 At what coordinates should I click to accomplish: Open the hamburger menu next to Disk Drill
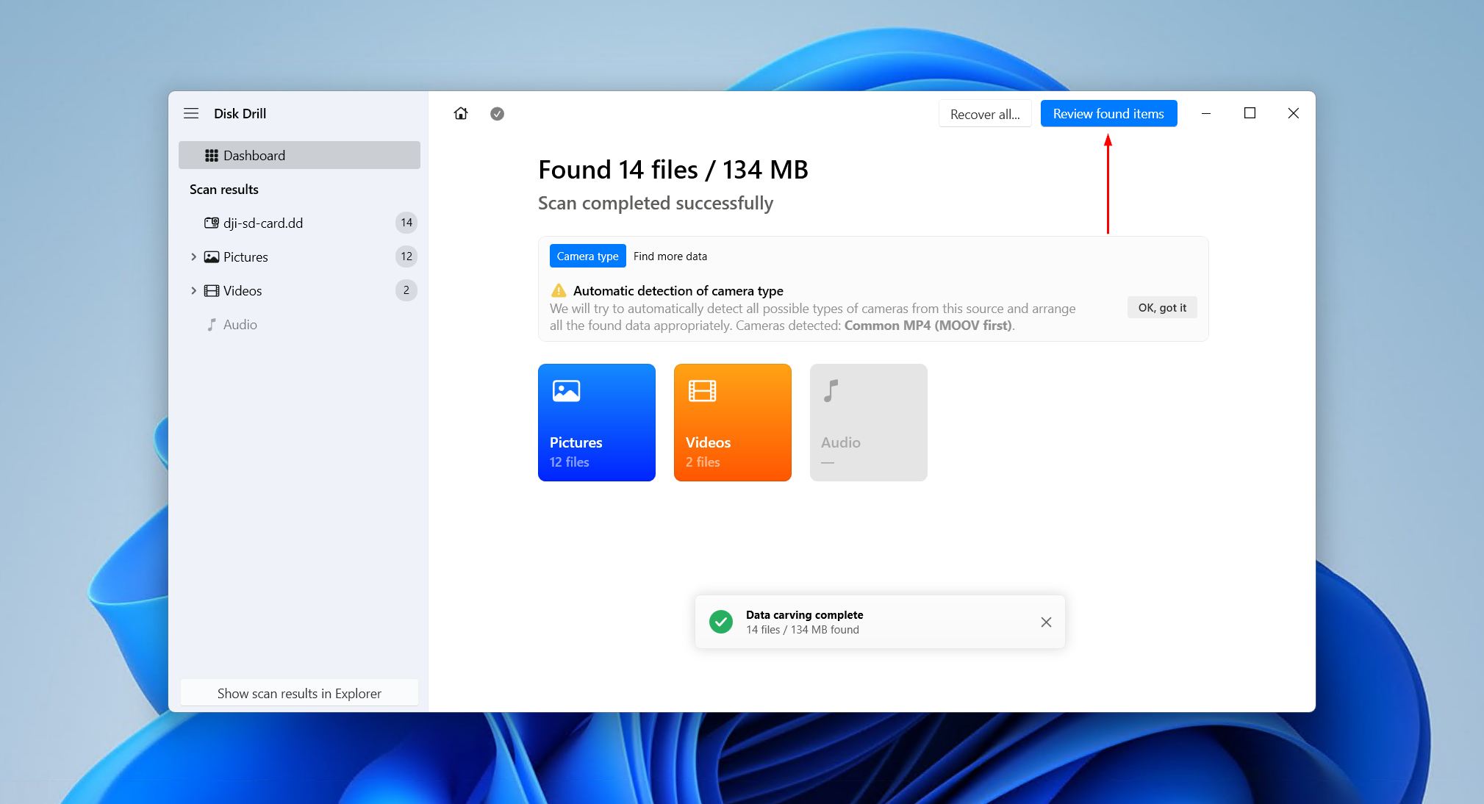191,113
